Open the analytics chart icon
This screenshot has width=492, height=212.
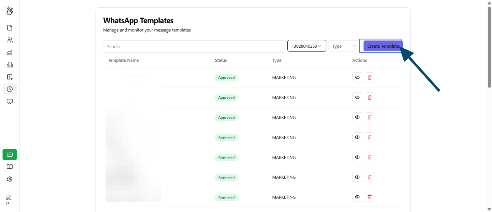coord(10,52)
